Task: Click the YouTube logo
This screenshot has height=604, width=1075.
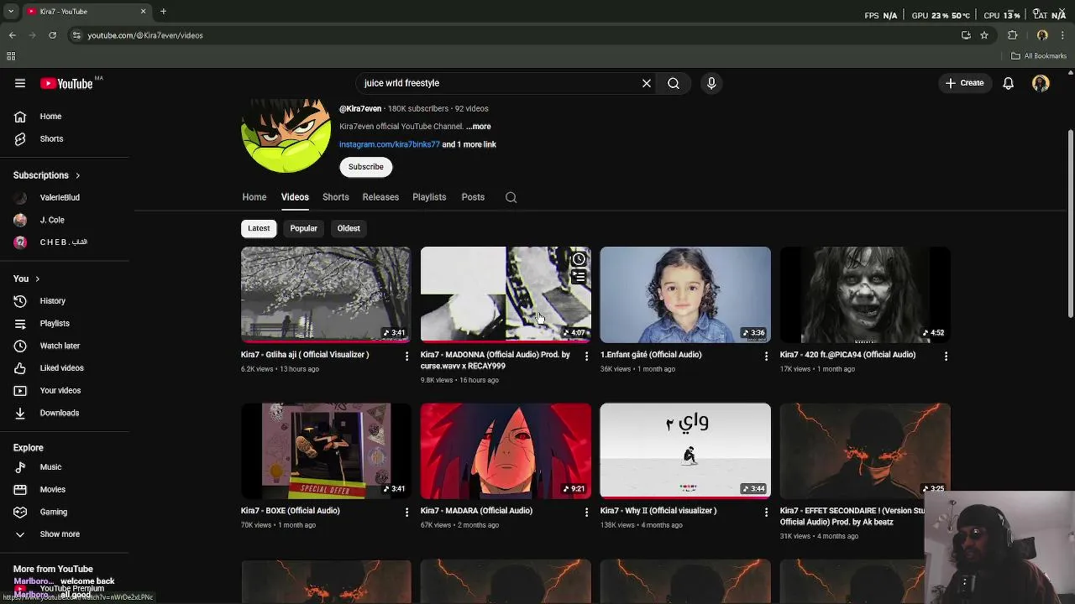Action: [x=66, y=83]
